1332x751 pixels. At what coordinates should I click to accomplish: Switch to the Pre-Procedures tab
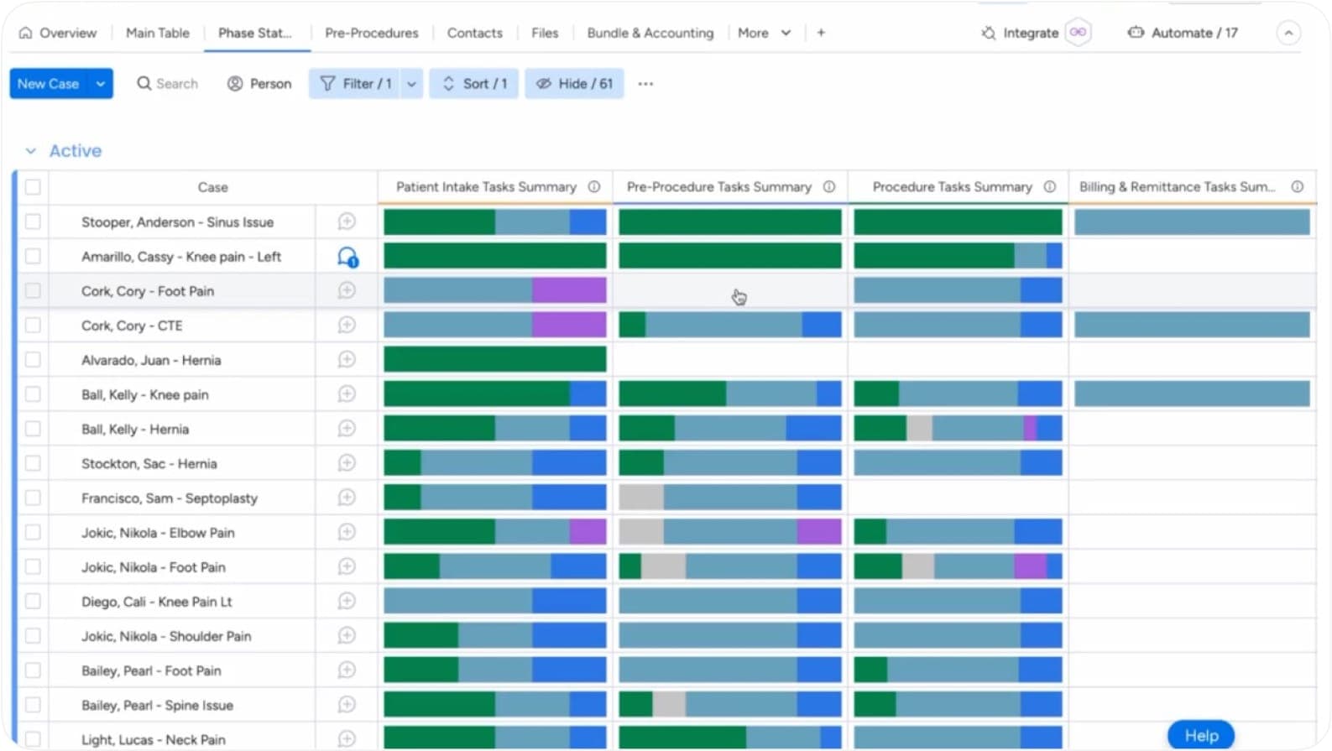(x=372, y=33)
